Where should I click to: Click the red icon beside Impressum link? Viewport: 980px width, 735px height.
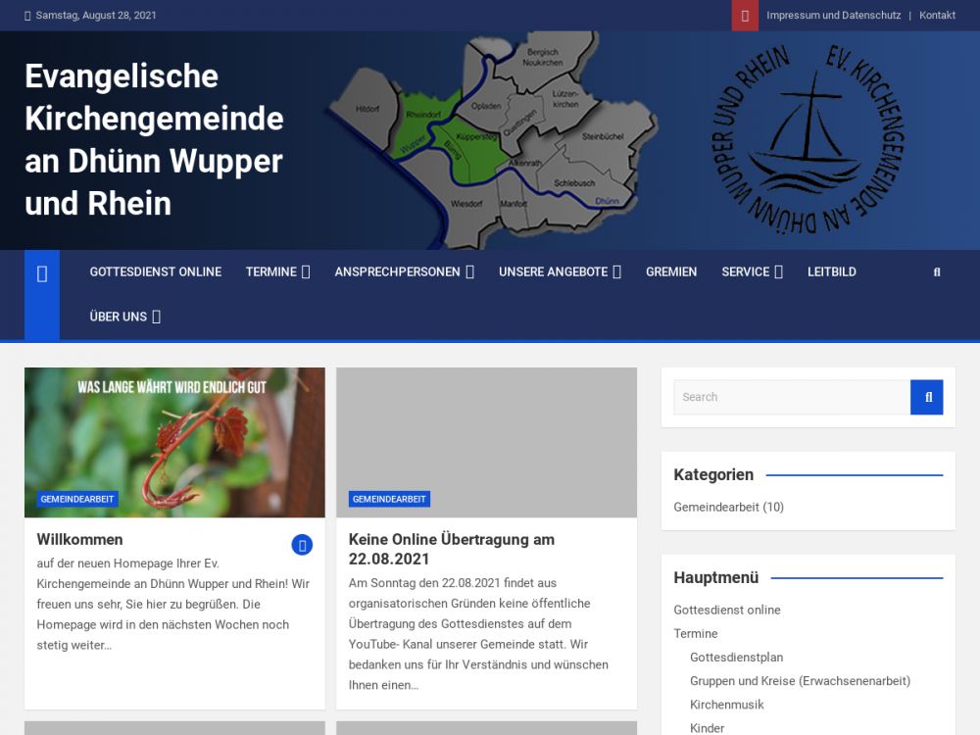click(745, 16)
